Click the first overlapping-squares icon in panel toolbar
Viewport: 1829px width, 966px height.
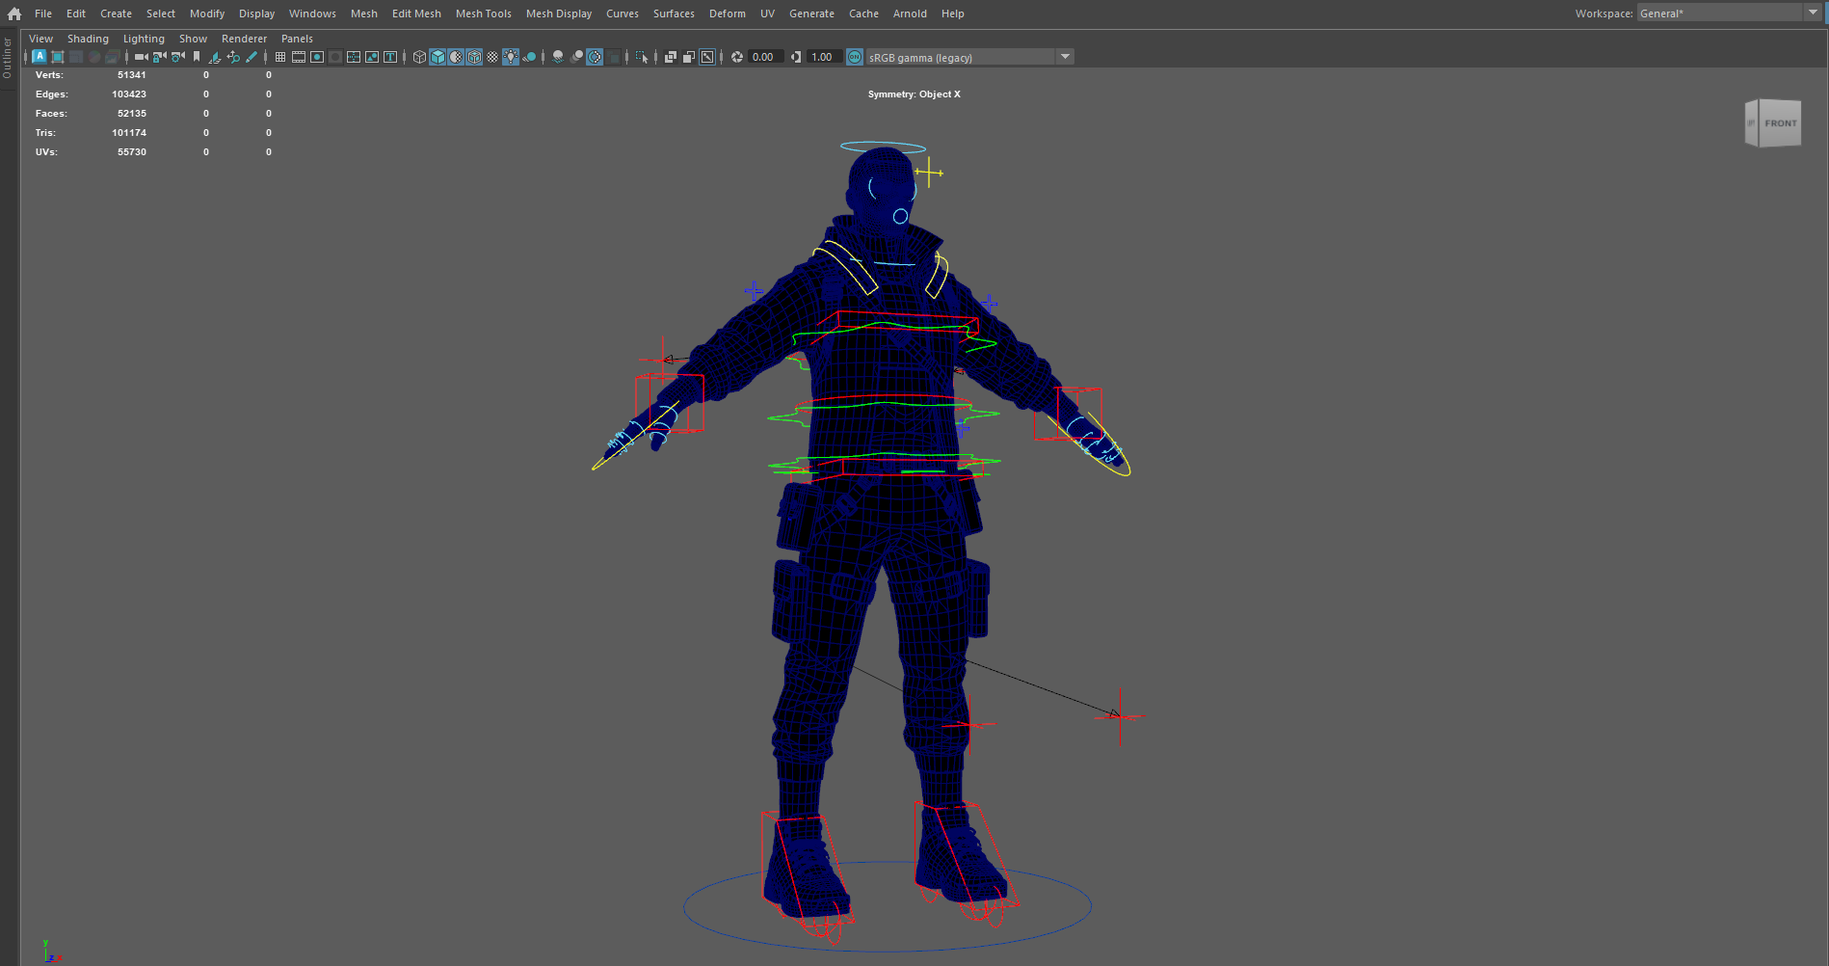(x=671, y=57)
